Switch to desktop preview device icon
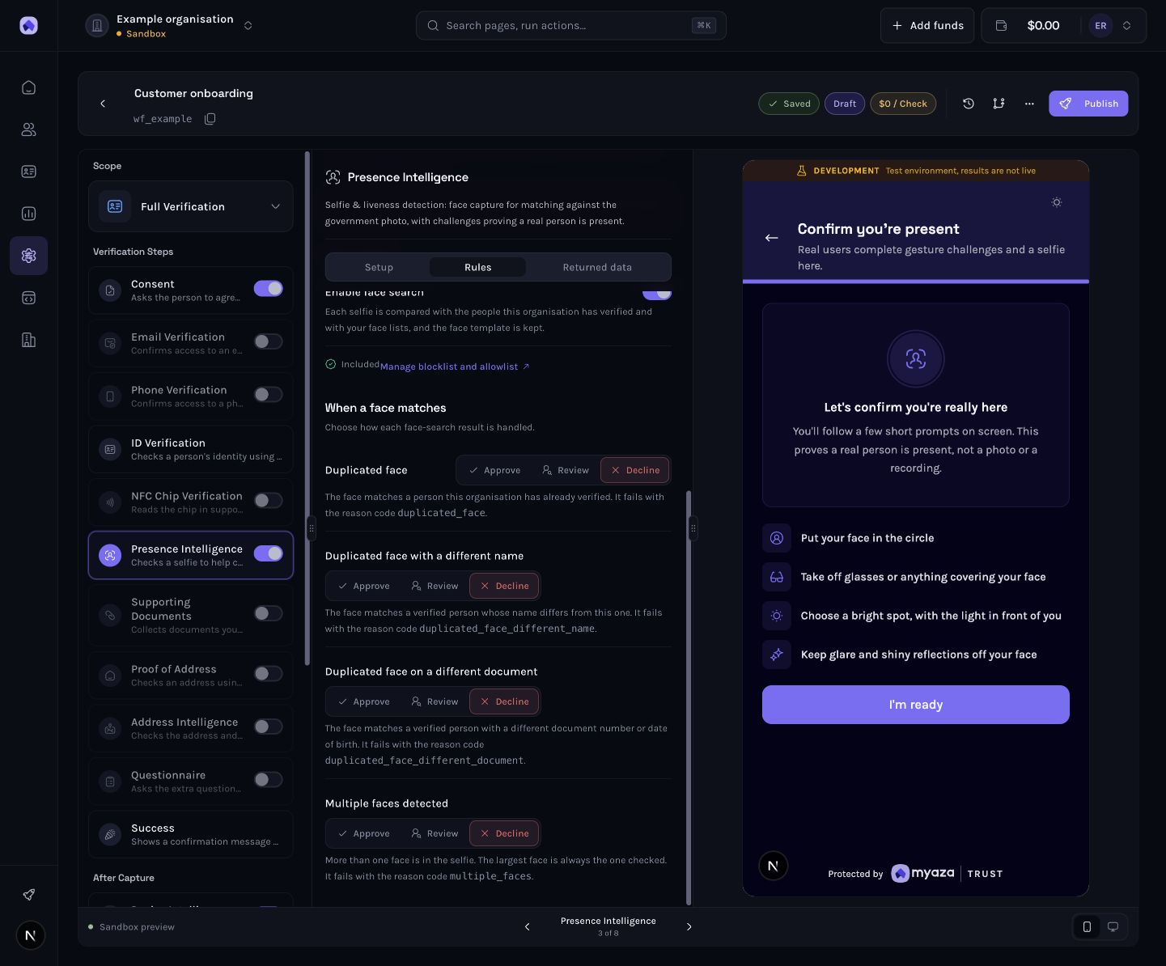Image resolution: width=1166 pixels, height=966 pixels. (x=1113, y=927)
